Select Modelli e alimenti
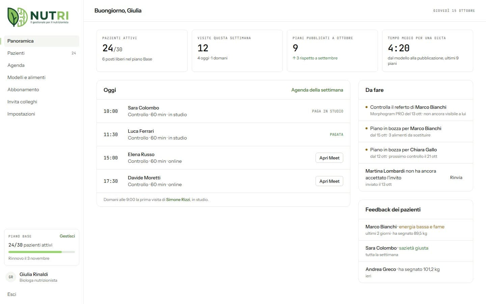 (x=42, y=77)
